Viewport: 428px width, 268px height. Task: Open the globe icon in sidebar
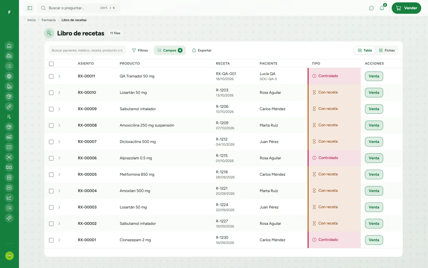pos(9,76)
